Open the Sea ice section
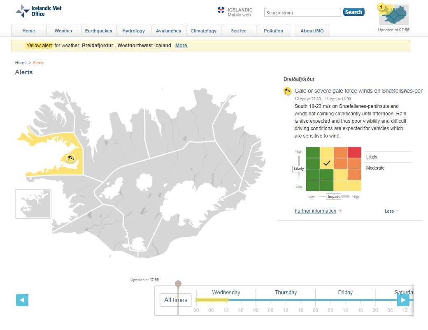 (x=238, y=30)
